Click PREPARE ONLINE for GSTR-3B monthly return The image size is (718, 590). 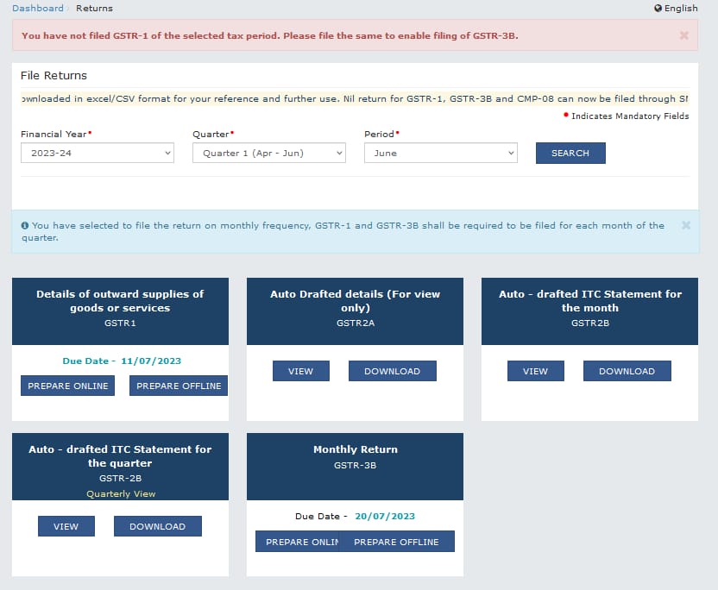tap(298, 542)
